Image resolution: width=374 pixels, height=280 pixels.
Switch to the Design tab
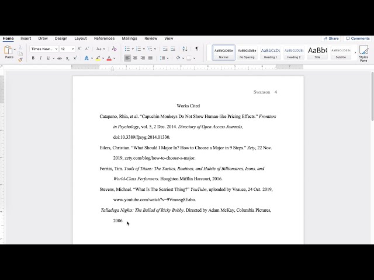[61, 38]
